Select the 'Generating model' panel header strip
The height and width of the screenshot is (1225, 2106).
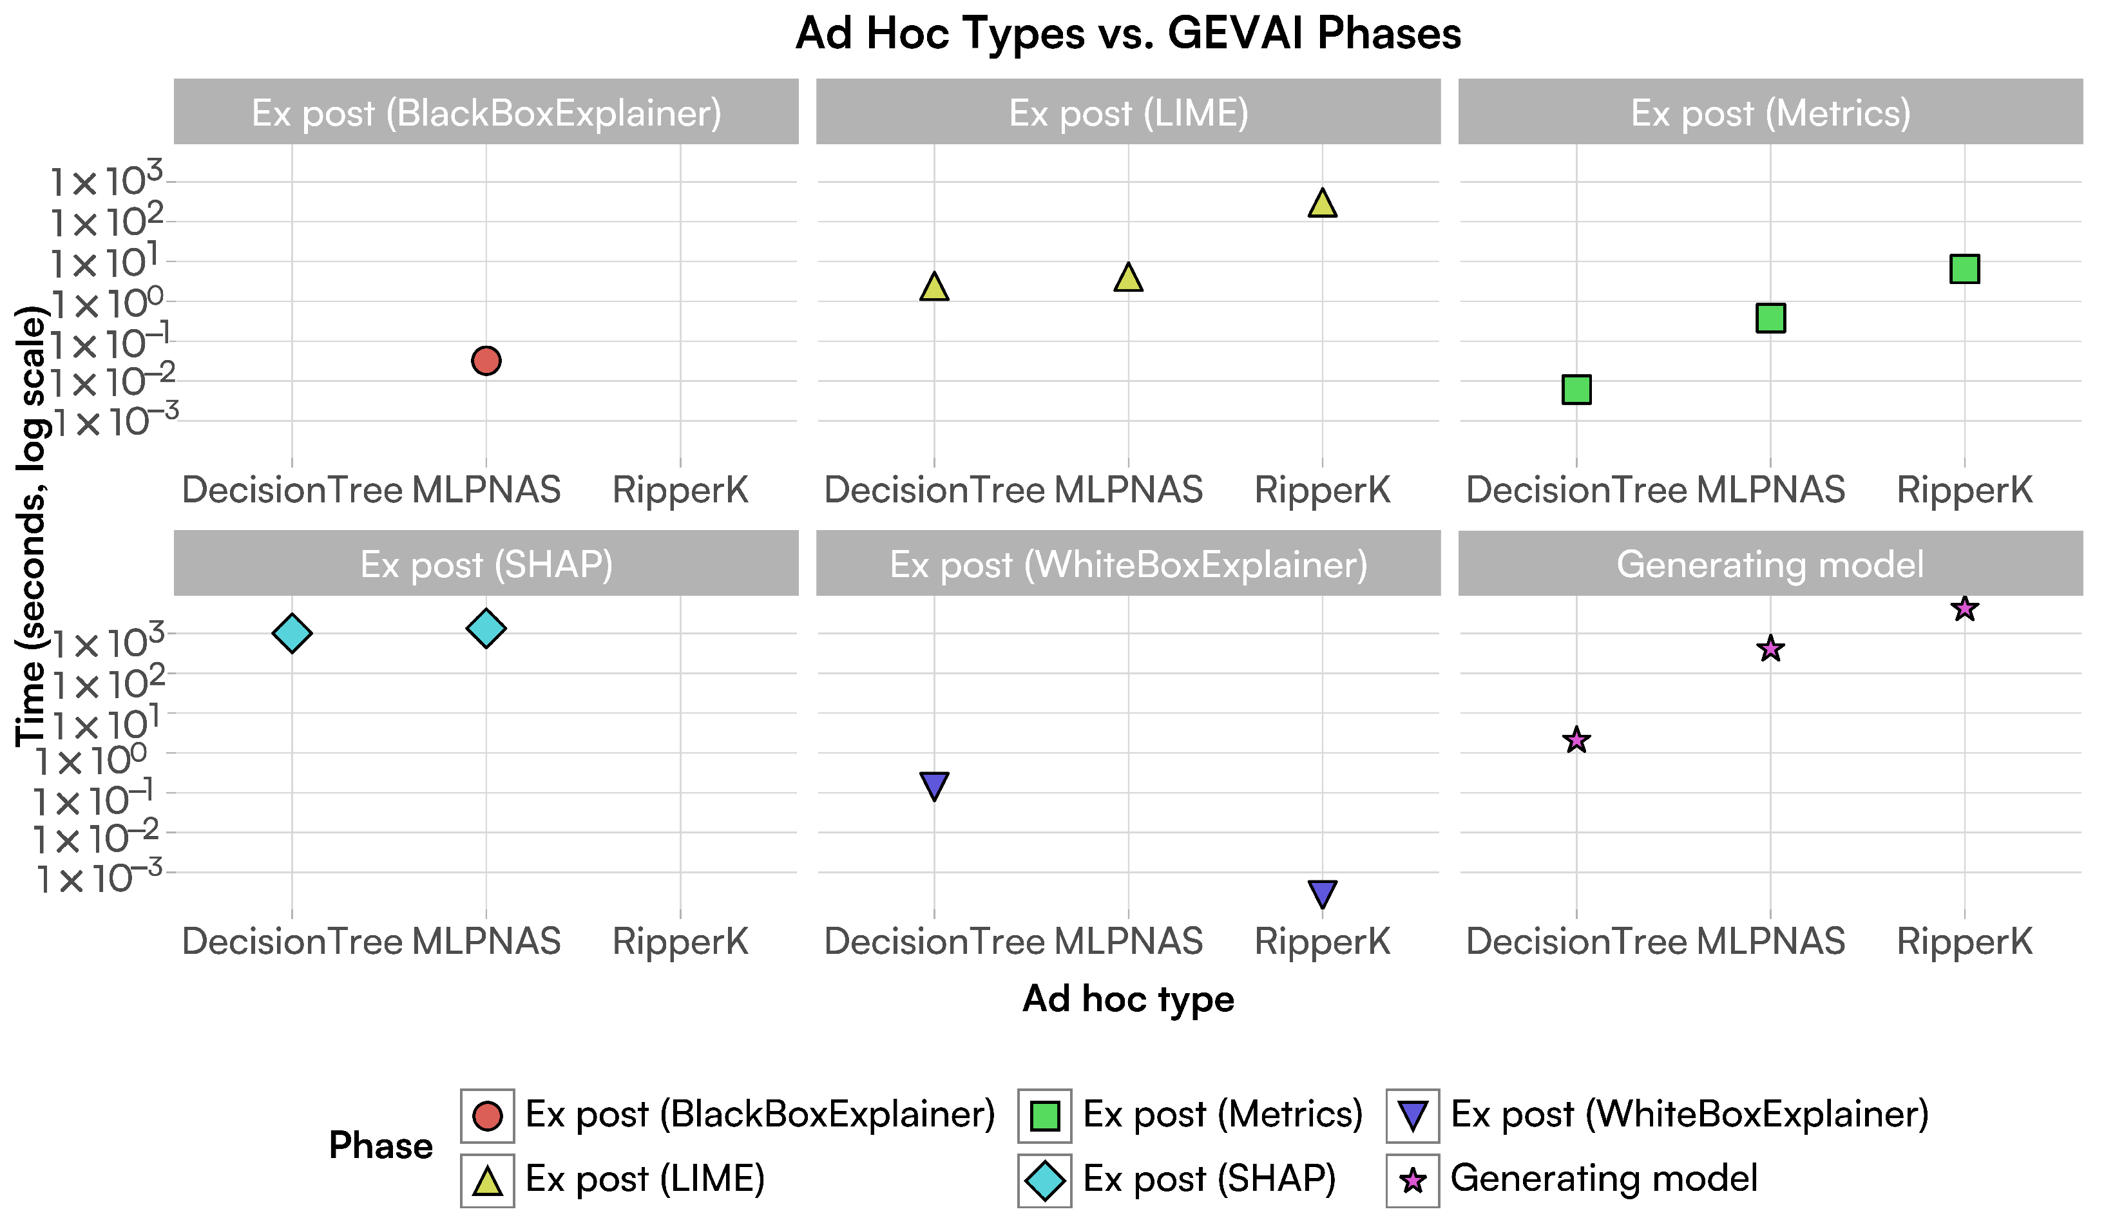pos(1770,564)
